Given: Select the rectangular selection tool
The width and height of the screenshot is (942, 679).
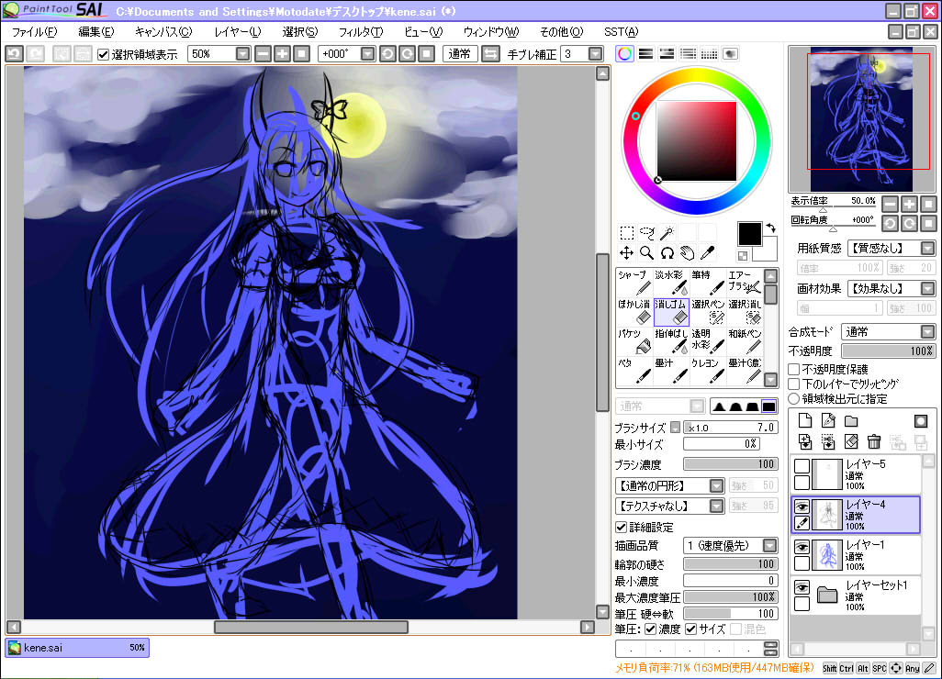Looking at the screenshot, I should coord(626,232).
